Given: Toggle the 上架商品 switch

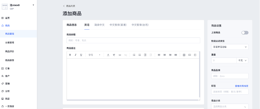Looking at the screenshot, I should tap(245, 33).
